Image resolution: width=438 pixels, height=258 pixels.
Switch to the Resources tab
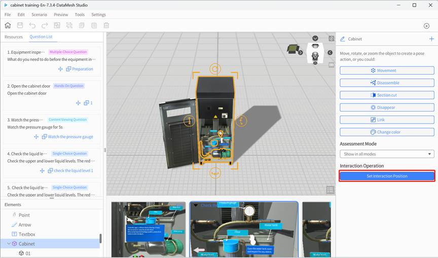(14, 37)
